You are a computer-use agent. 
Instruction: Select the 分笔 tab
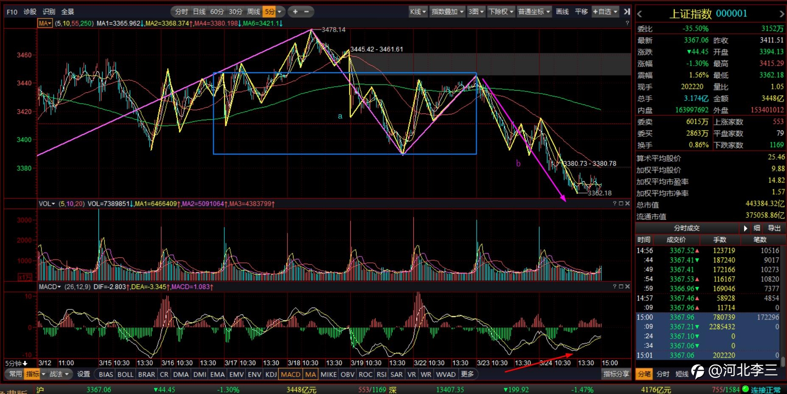coord(644,374)
